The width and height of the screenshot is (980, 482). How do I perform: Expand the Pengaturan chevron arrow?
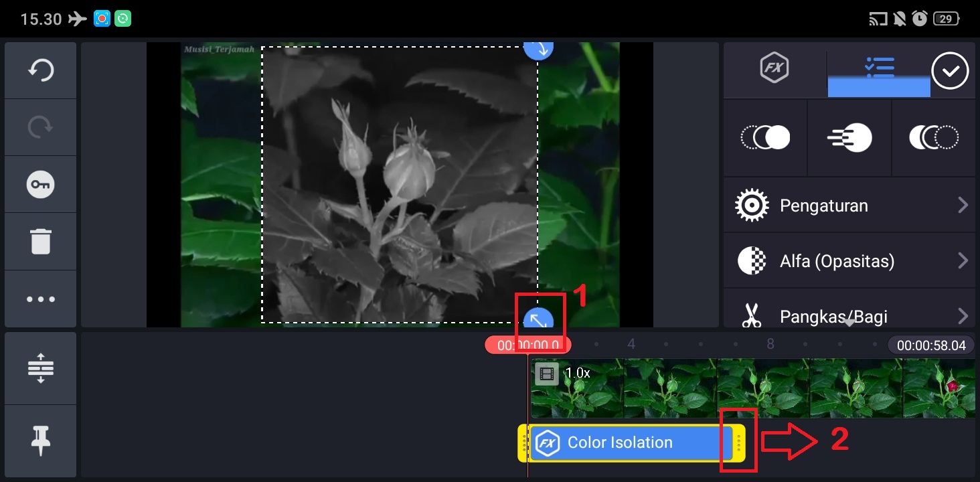[x=963, y=205]
